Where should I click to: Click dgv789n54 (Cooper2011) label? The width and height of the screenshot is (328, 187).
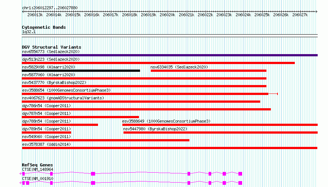click(x=46, y=129)
